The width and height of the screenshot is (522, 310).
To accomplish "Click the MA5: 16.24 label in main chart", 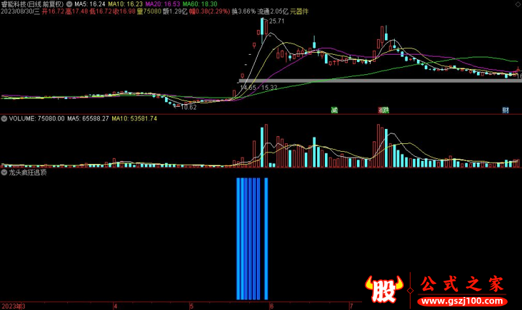I will 90,5.
